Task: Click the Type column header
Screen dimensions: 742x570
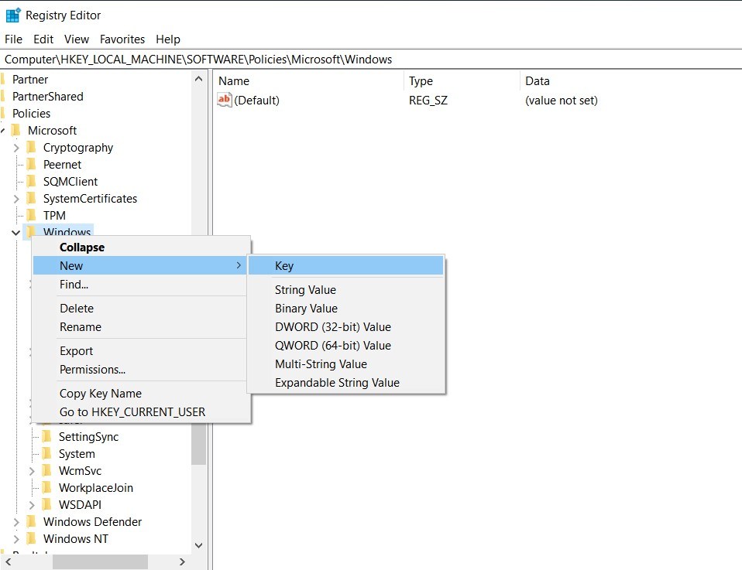Action: coord(421,81)
